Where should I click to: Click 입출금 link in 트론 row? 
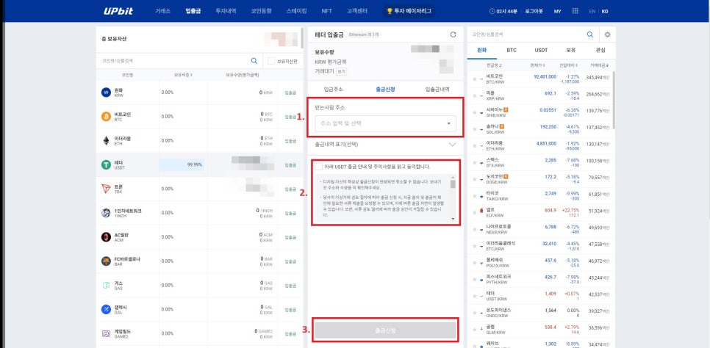point(290,189)
